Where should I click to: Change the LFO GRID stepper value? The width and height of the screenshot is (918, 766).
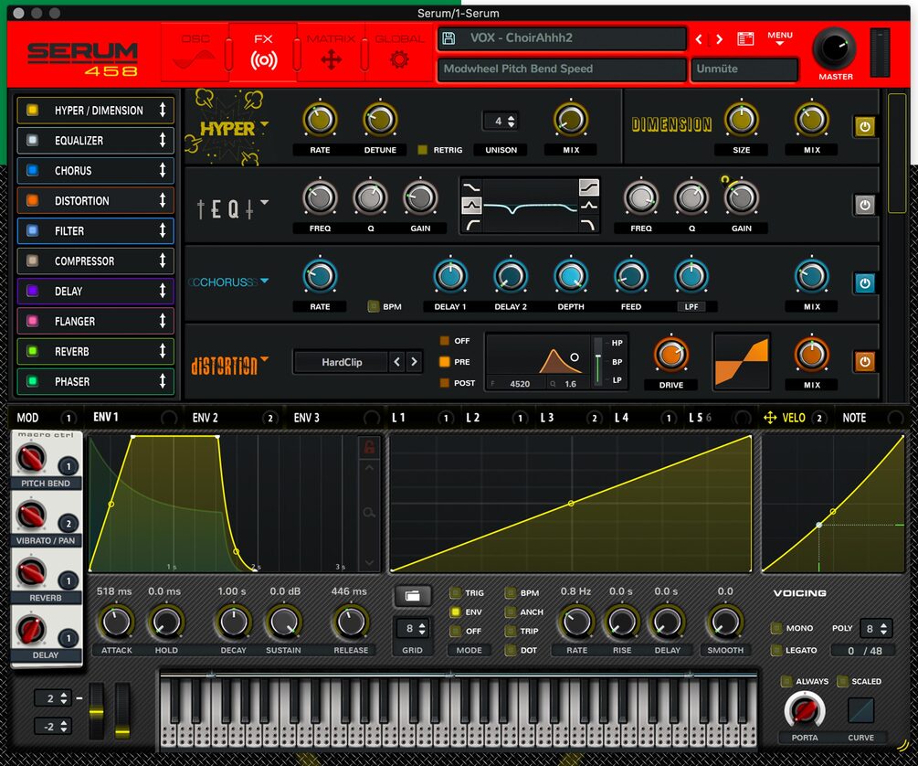[x=421, y=629]
